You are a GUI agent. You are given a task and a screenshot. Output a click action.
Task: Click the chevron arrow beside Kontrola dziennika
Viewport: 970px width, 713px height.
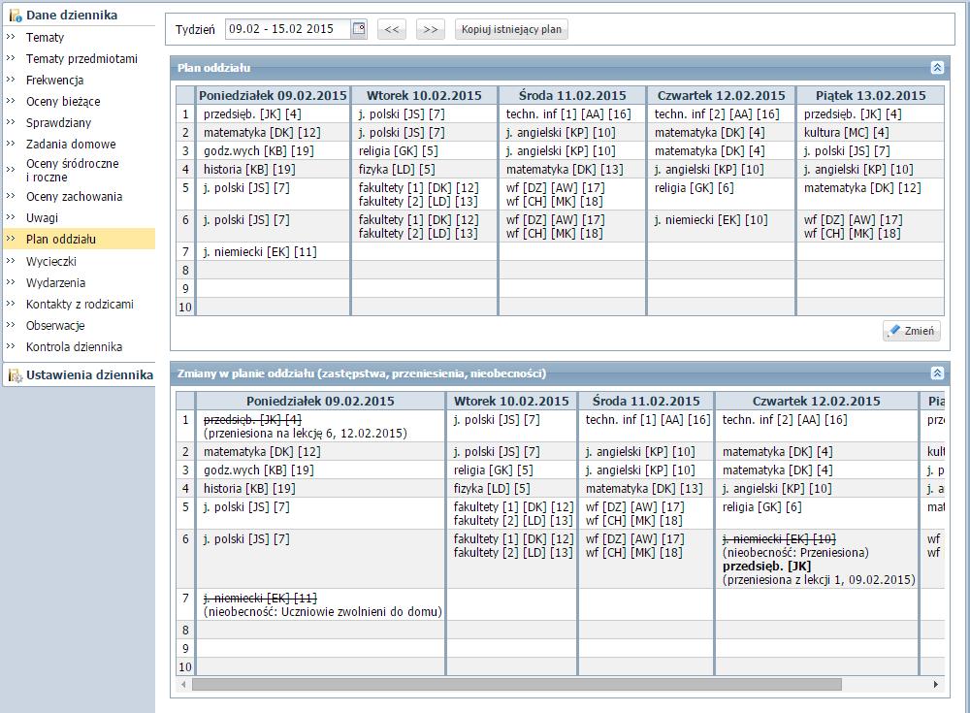[11, 346]
